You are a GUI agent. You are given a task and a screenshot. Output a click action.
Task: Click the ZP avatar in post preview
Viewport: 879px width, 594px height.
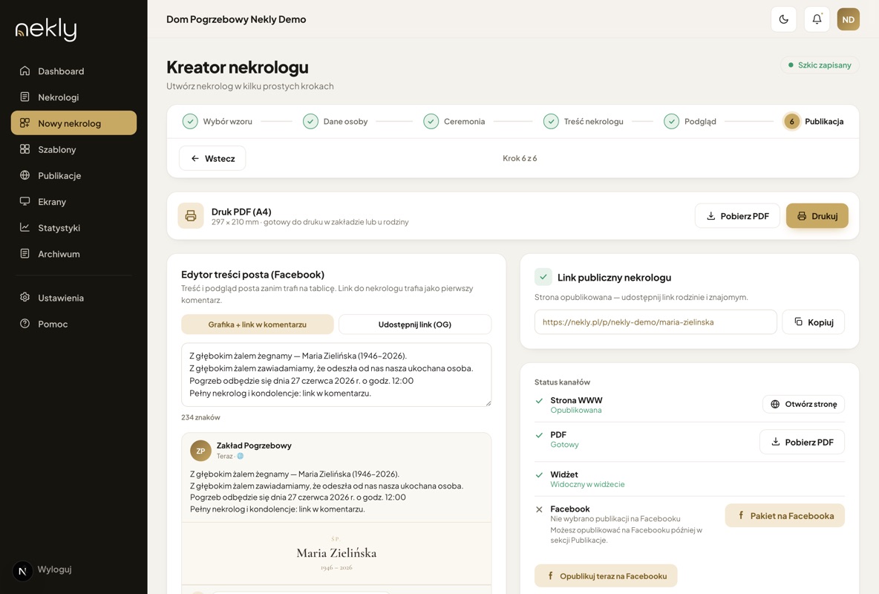tap(200, 451)
